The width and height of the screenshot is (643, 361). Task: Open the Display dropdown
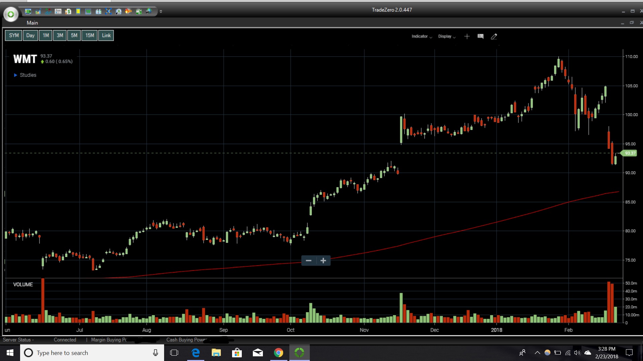click(x=447, y=36)
